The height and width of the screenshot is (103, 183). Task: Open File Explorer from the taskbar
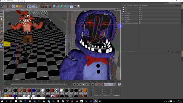coord(21,101)
